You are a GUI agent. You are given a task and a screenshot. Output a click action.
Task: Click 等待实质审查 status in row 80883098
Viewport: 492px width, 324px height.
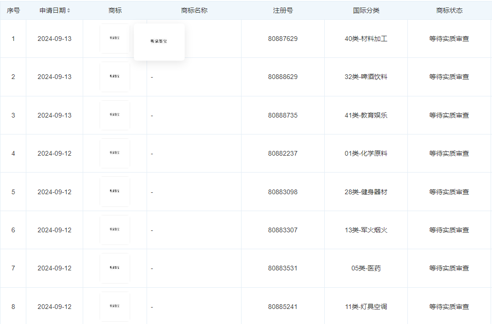(x=449, y=192)
